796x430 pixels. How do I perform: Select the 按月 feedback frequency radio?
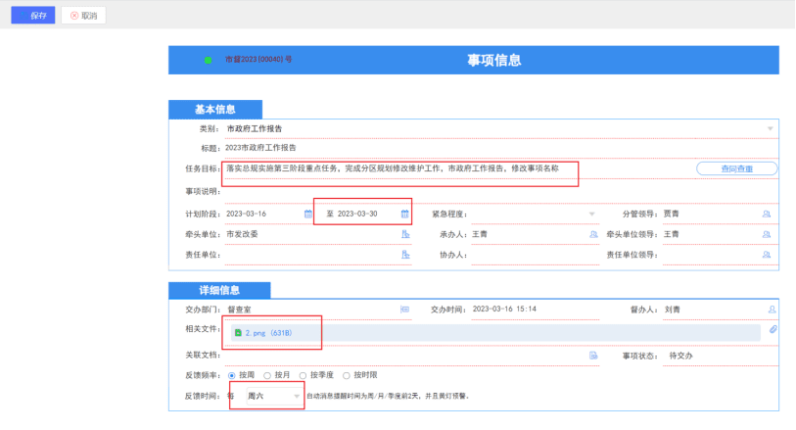[267, 376]
